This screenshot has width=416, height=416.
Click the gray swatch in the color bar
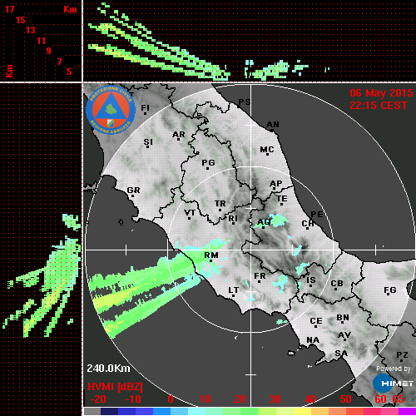pos(92,411)
